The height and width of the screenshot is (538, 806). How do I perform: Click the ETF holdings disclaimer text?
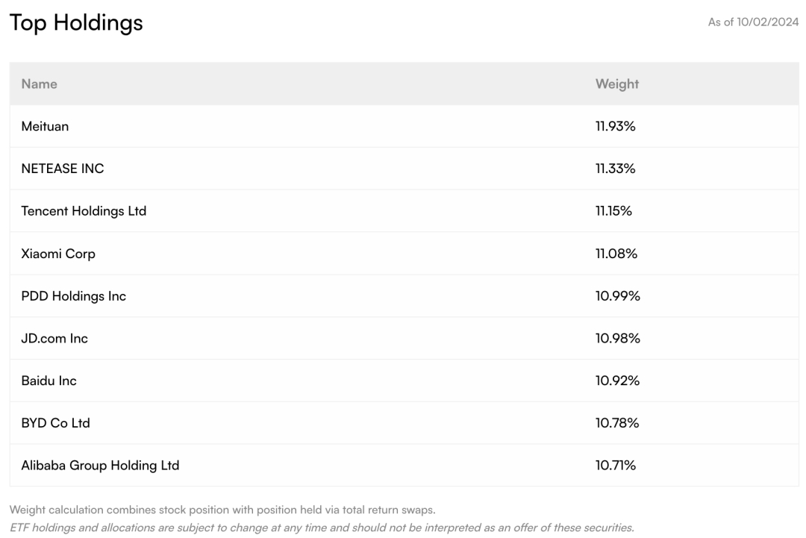(x=321, y=528)
